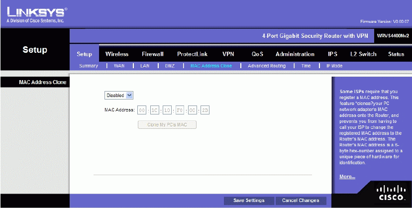Open the More... help link
Image resolution: width=412 pixels, height=208 pixels.
347,177
